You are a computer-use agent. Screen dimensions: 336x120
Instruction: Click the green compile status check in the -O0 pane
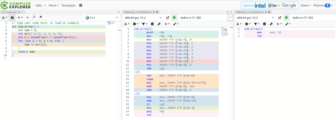(x=174, y=18)
